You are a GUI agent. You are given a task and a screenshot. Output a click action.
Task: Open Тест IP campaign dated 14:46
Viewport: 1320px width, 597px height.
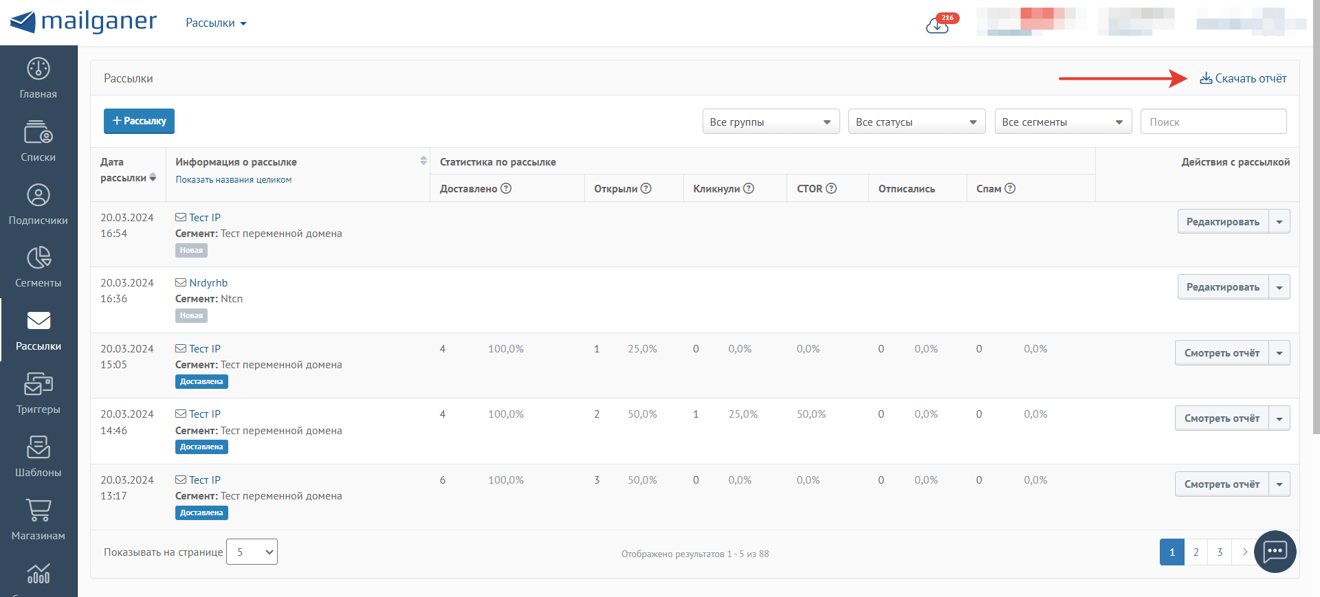[205, 414]
